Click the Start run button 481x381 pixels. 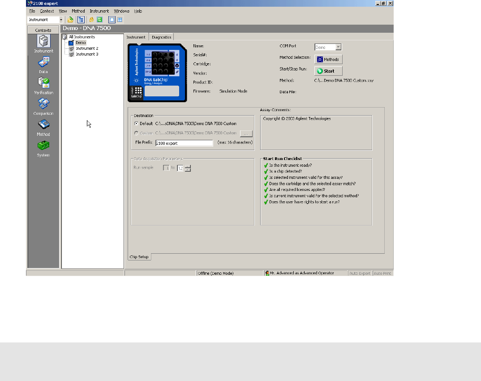(x=328, y=71)
